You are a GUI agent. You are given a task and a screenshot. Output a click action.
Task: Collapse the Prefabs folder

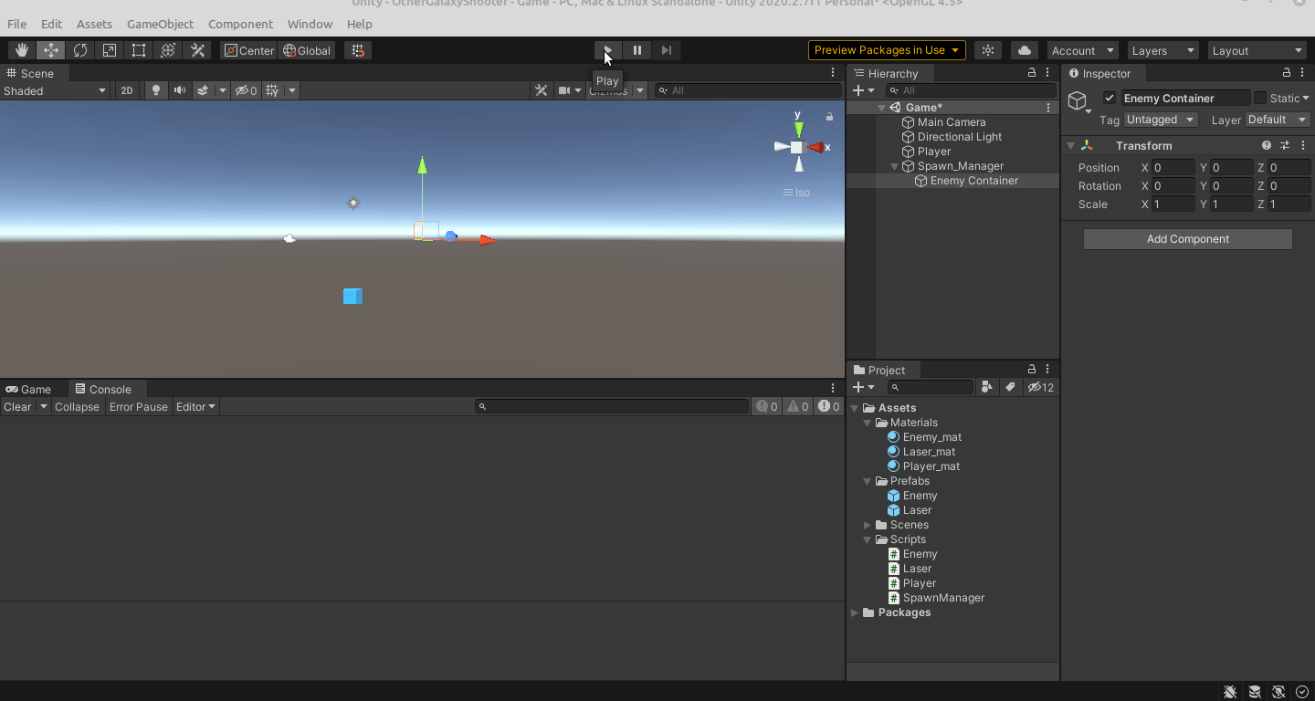pos(868,481)
